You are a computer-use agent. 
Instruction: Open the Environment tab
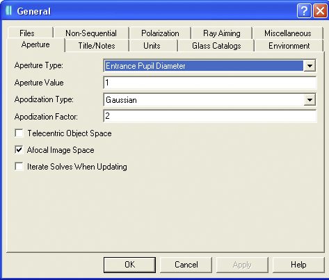(289, 46)
